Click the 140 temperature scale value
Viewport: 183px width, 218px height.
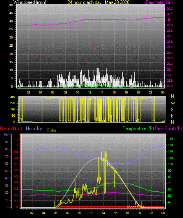(x=170, y=139)
